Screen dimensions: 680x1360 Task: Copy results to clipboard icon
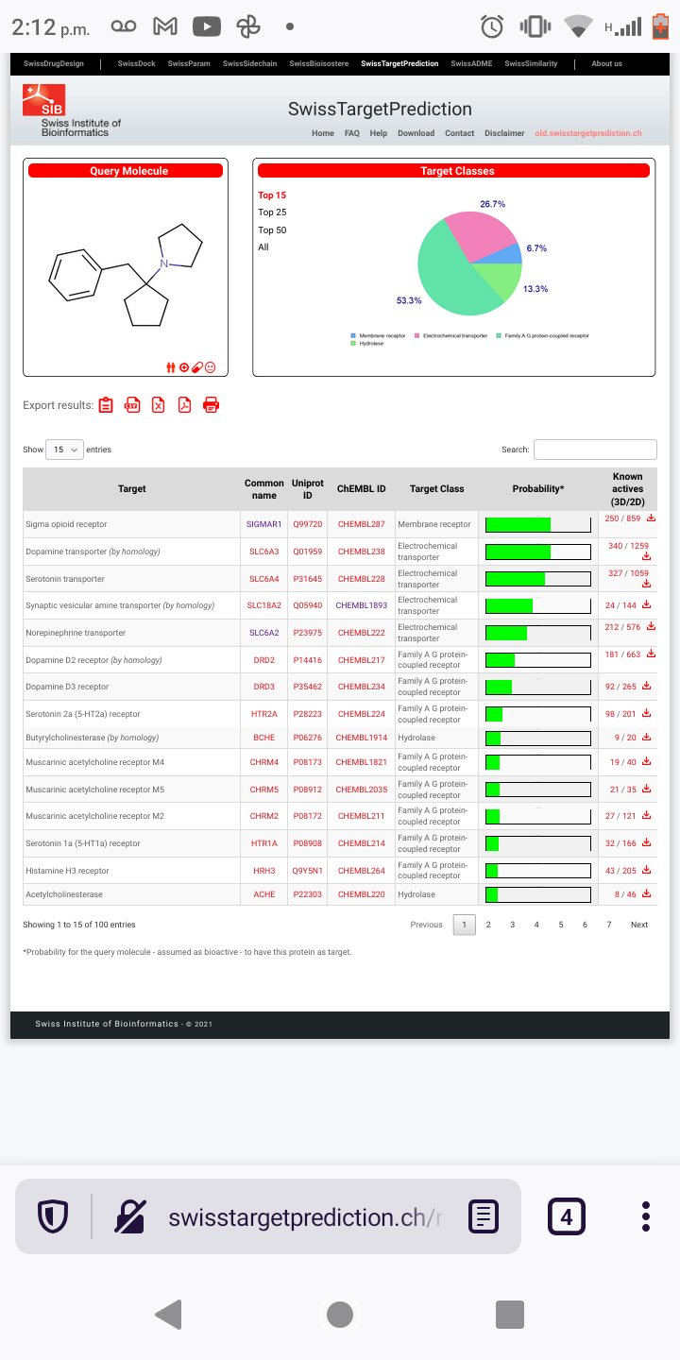click(x=106, y=405)
